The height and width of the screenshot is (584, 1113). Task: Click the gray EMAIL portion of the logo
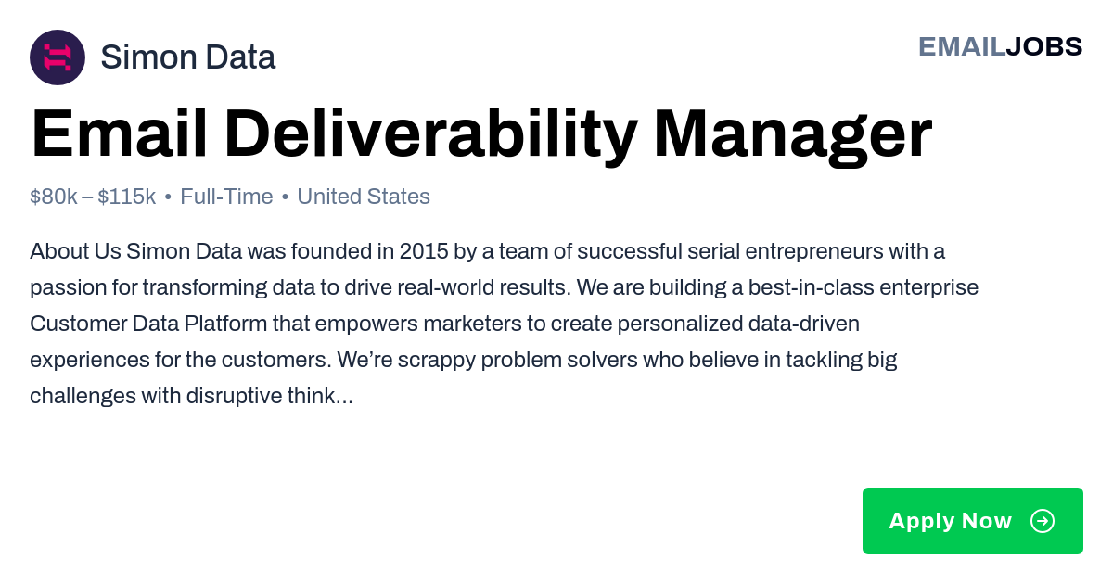962,47
